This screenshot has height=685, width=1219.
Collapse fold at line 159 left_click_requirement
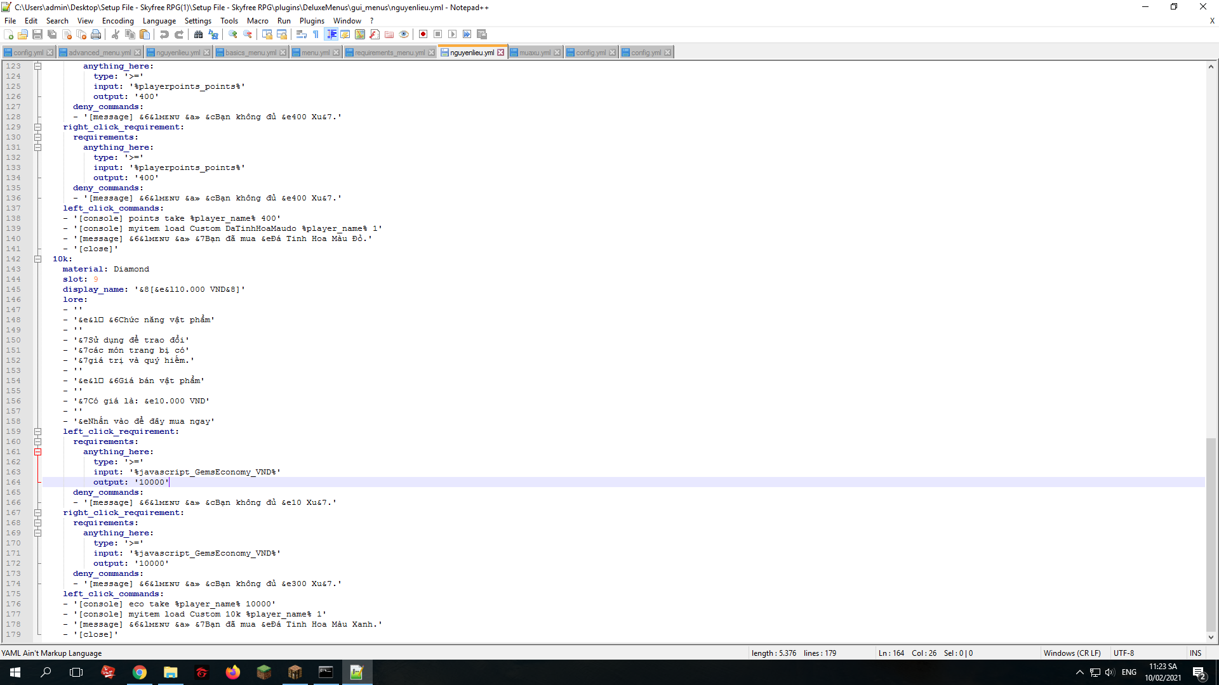[x=37, y=431]
